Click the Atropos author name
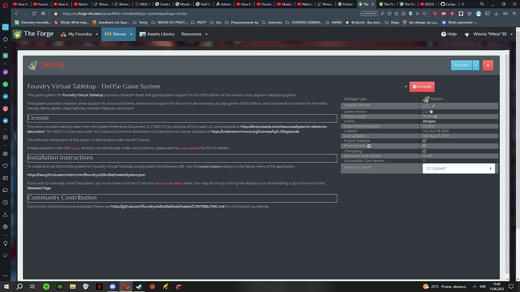This screenshot has width=520, height=292. [x=429, y=121]
